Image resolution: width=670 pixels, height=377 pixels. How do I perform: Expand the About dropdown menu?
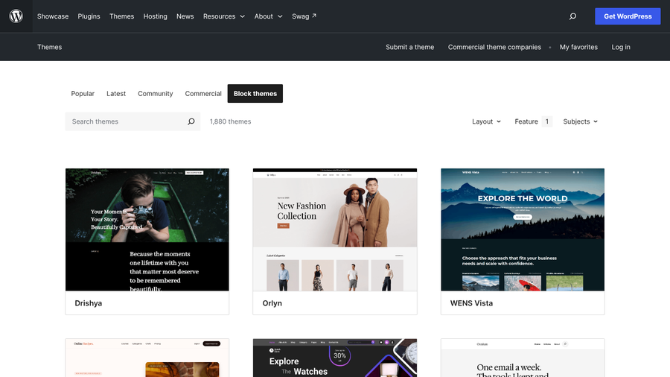268,16
